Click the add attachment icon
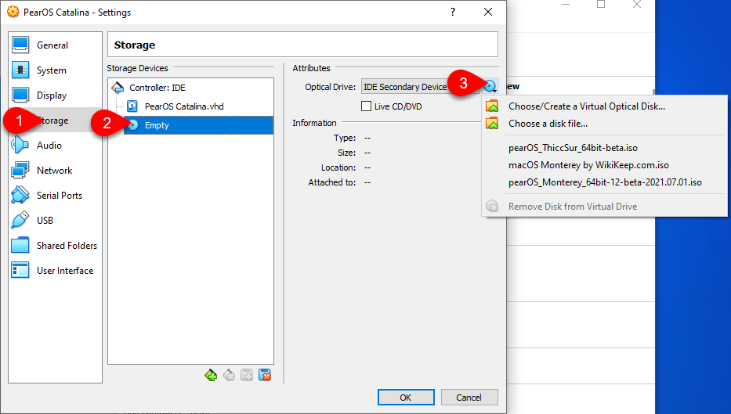Viewport: 731px width, 414px height. 247,375
